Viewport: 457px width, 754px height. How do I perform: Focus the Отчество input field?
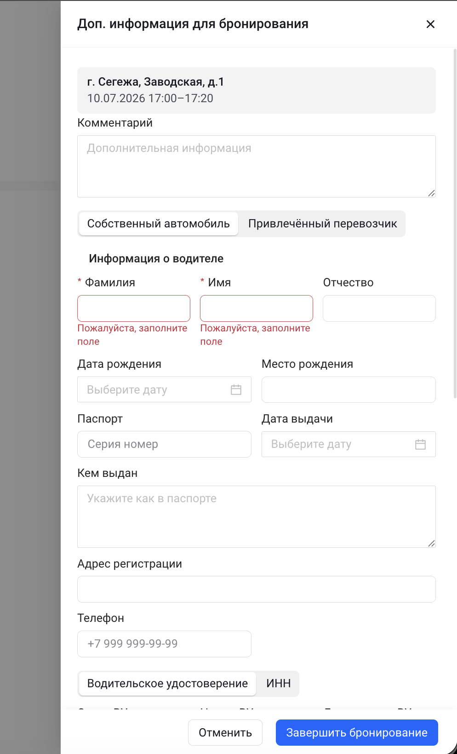(x=379, y=308)
